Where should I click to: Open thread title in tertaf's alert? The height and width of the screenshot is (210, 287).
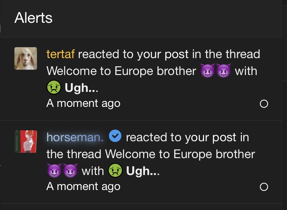(x=139, y=71)
